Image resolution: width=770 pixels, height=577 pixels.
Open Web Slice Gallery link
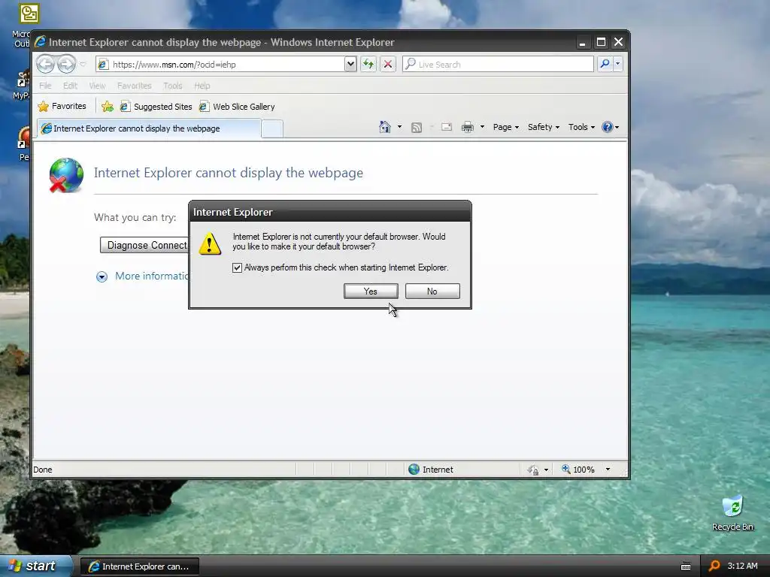(237, 107)
